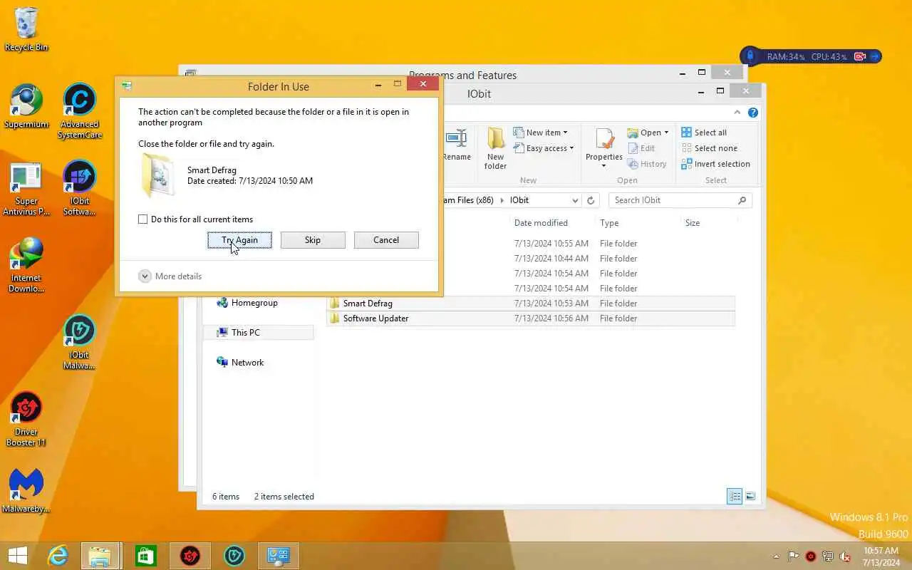Click Invert selection in ribbon

(x=715, y=164)
